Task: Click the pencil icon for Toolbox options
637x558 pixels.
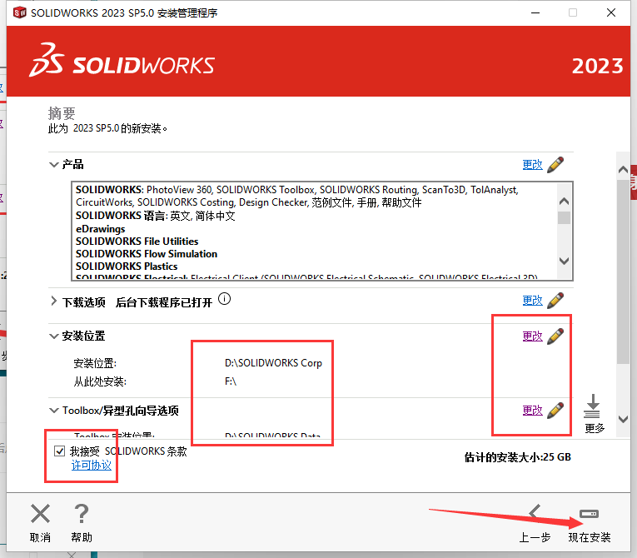Action: pyautogui.click(x=555, y=410)
